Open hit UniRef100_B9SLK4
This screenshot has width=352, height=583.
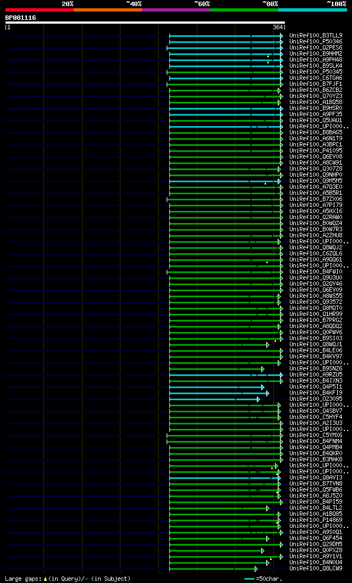tap(316, 66)
